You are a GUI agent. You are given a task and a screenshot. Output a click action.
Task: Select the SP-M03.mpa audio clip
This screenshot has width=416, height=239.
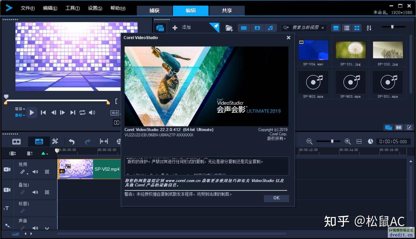click(x=351, y=83)
